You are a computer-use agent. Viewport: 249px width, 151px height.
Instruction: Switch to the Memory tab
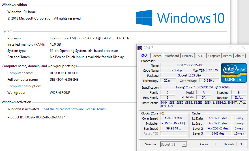tap(188, 56)
